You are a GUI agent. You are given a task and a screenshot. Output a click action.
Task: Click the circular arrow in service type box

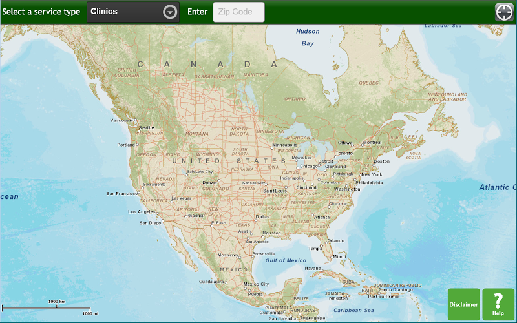170,12
